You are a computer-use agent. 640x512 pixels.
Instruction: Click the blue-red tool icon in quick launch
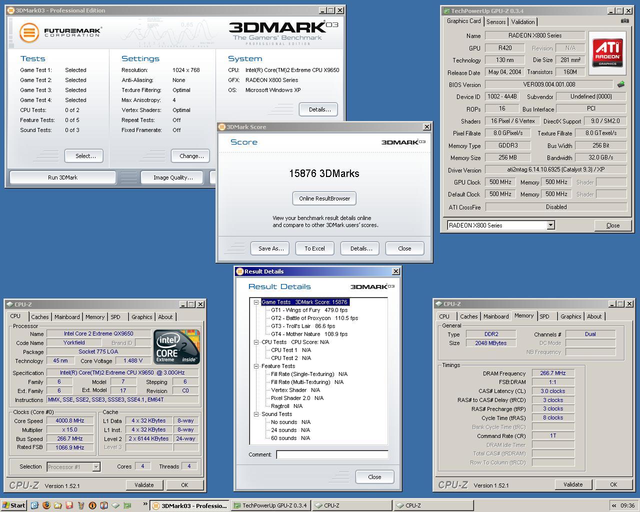[x=104, y=505]
